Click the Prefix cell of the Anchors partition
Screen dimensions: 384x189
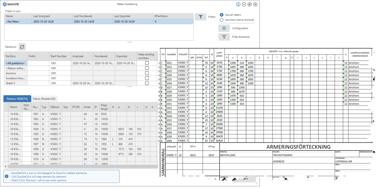coord(38,73)
